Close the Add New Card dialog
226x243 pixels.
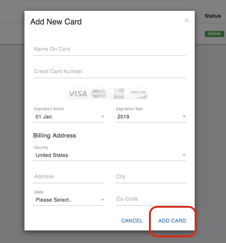[x=186, y=21]
